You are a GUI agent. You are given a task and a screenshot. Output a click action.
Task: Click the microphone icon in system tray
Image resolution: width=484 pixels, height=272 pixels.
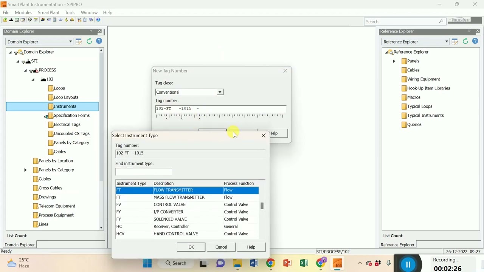pos(388,263)
